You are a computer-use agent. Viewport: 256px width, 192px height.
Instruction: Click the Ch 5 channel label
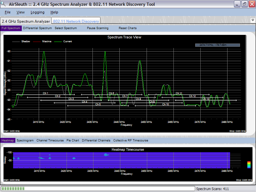click(98, 104)
